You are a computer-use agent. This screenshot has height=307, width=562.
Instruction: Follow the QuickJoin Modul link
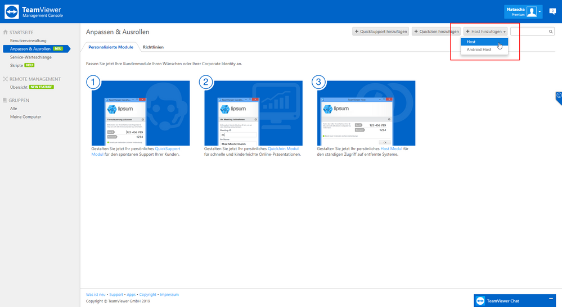point(283,148)
